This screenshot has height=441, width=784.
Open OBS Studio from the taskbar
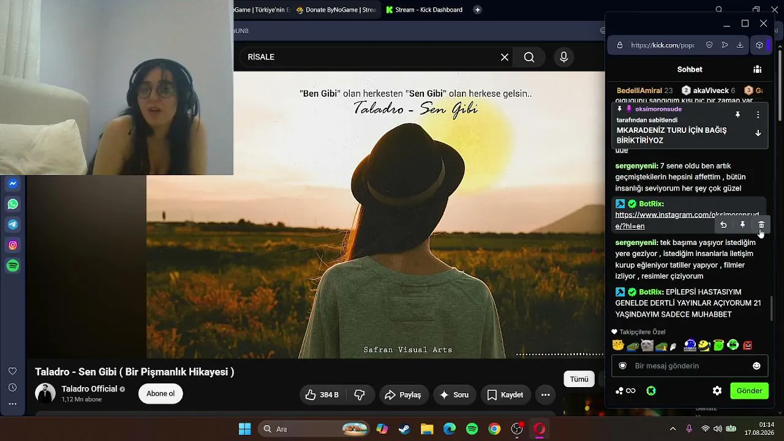tap(517, 429)
